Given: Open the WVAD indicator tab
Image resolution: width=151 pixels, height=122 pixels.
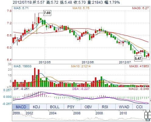Looking at the screenshot, I should (124, 107).
